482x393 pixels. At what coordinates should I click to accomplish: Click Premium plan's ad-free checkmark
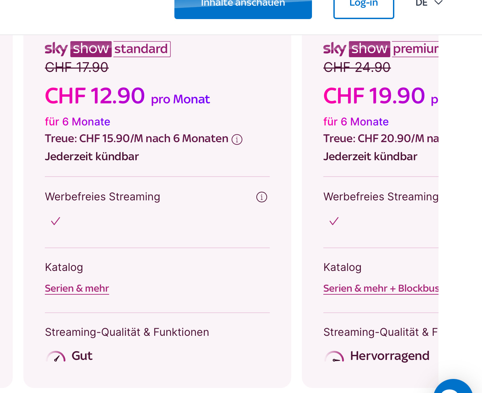pyautogui.click(x=334, y=221)
